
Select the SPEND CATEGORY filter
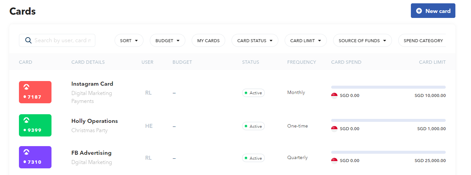pos(423,41)
